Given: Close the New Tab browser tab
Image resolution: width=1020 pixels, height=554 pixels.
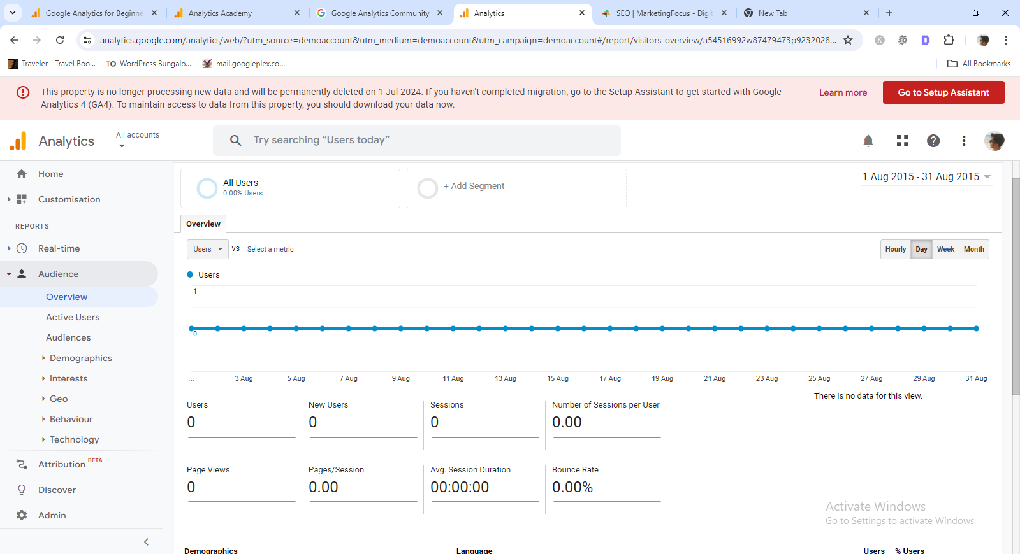Looking at the screenshot, I should click(x=866, y=13).
